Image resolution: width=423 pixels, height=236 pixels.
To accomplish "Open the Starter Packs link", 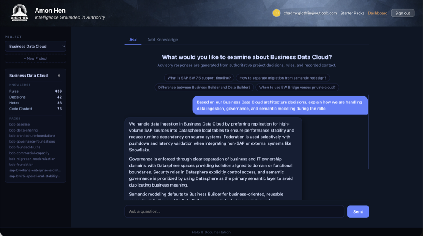I will pos(352,13).
